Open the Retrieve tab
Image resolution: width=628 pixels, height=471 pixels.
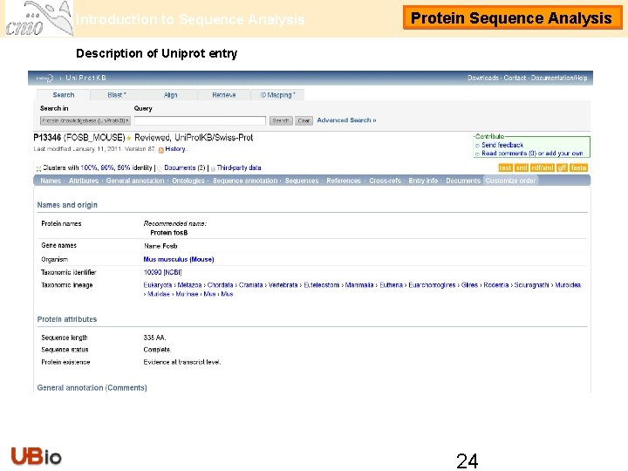[x=224, y=95]
